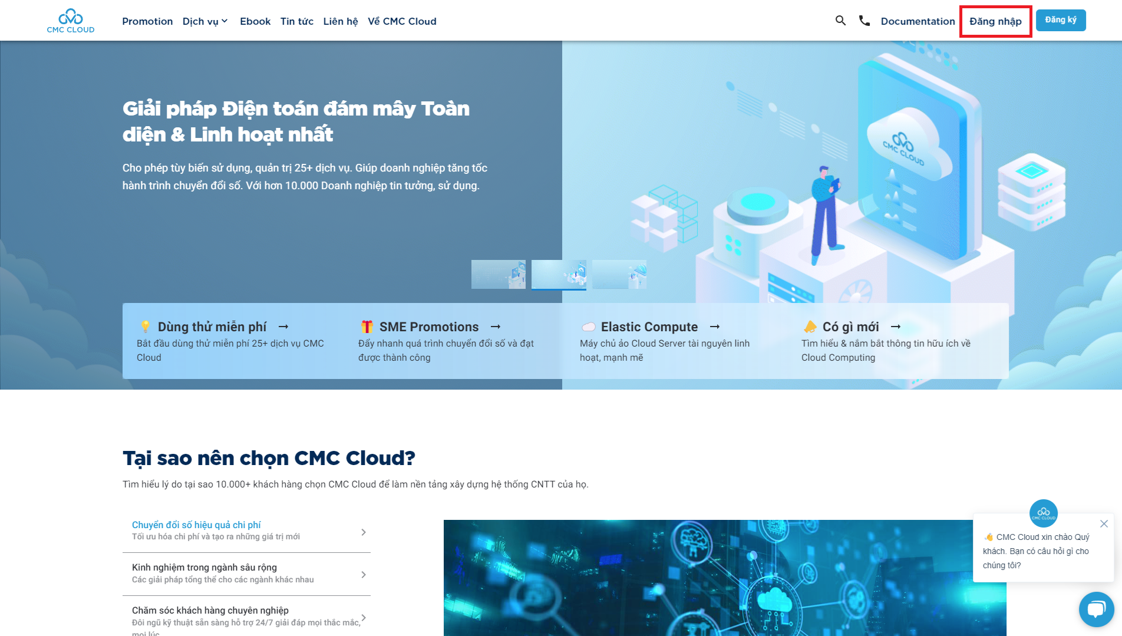Image resolution: width=1122 pixels, height=636 pixels.
Task: Select the second banner slide thumbnail
Action: pyautogui.click(x=559, y=274)
